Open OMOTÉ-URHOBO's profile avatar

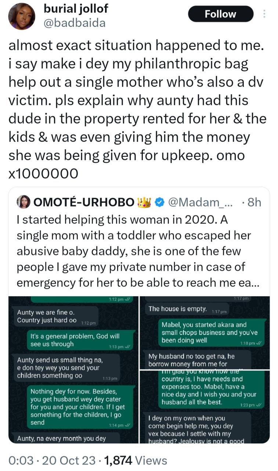[23, 202]
